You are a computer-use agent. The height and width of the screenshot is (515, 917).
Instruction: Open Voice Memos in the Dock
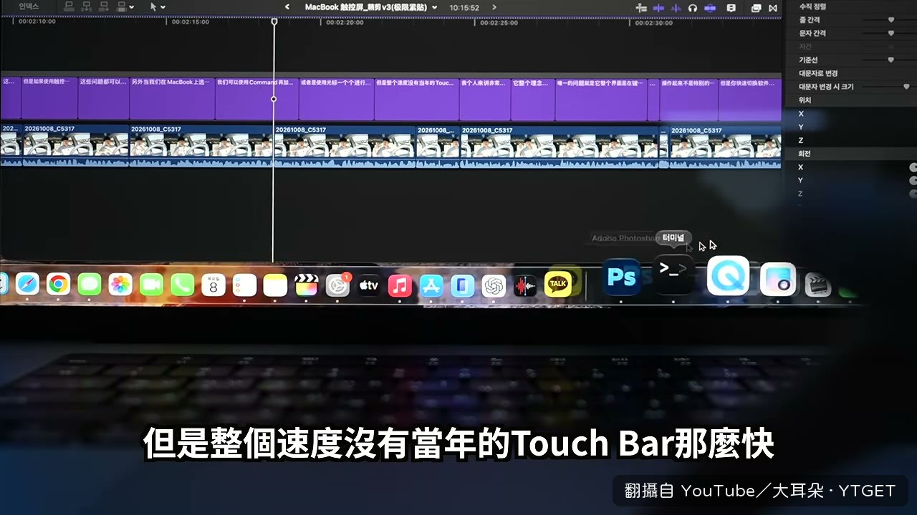tap(525, 286)
